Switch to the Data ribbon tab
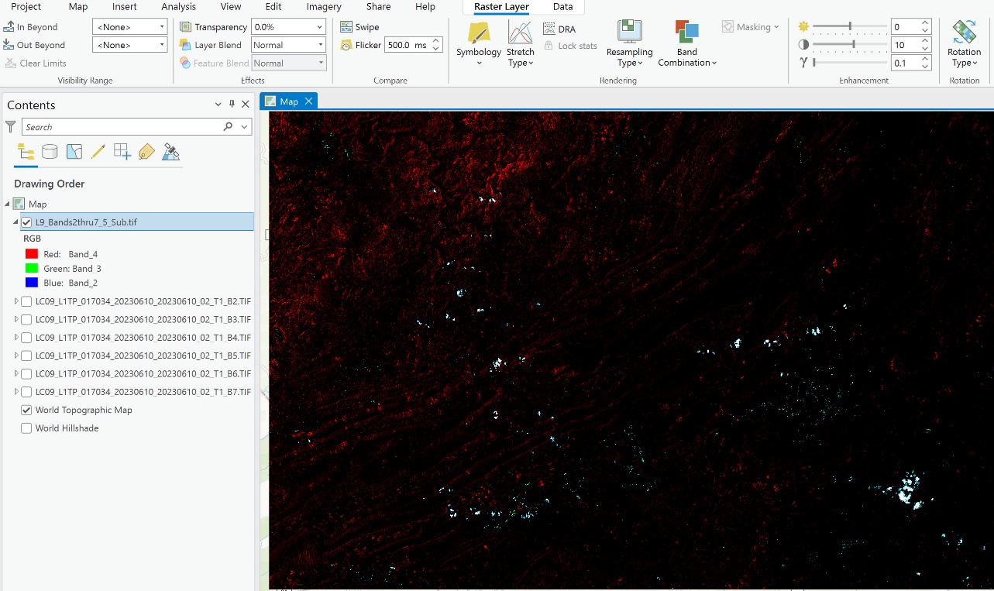 563,7
